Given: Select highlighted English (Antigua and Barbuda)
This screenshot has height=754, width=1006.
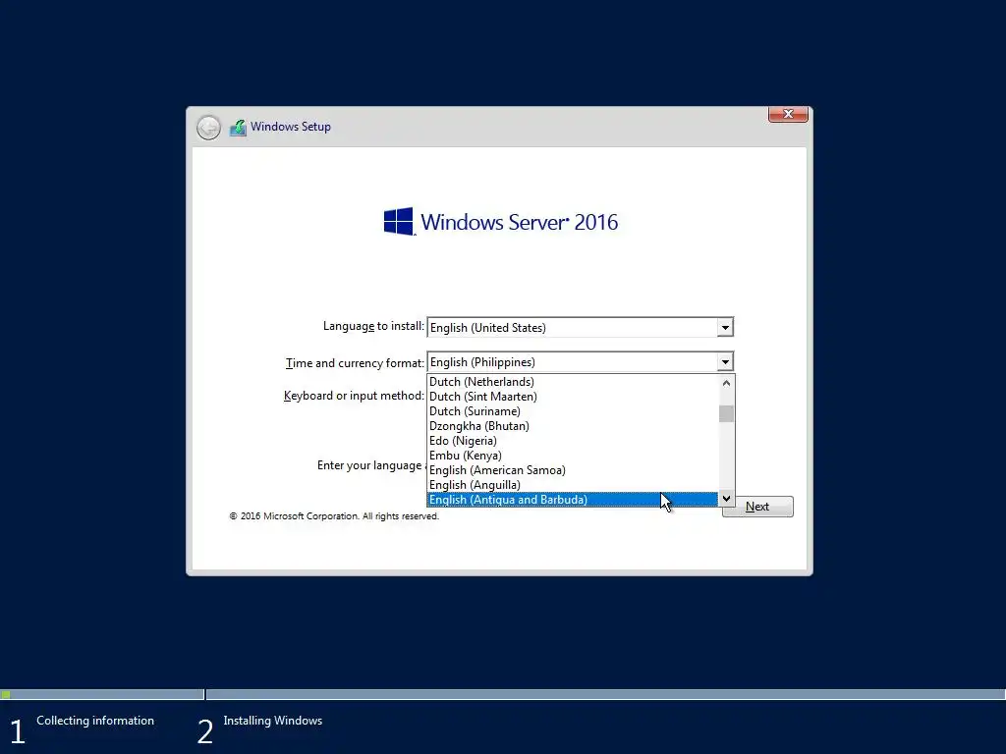Looking at the screenshot, I should coord(573,500).
